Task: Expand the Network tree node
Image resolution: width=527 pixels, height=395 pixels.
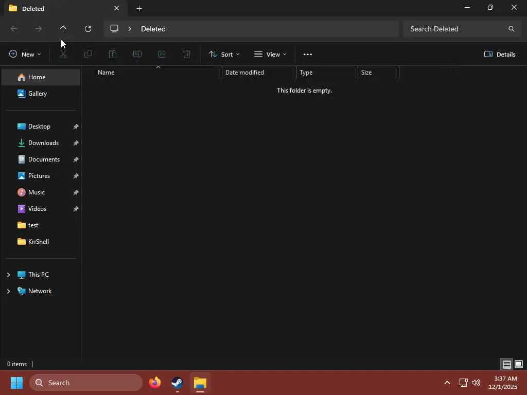Action: pos(8,291)
